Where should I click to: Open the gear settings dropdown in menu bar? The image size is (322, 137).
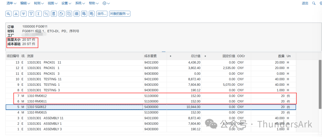(x=106, y=3)
